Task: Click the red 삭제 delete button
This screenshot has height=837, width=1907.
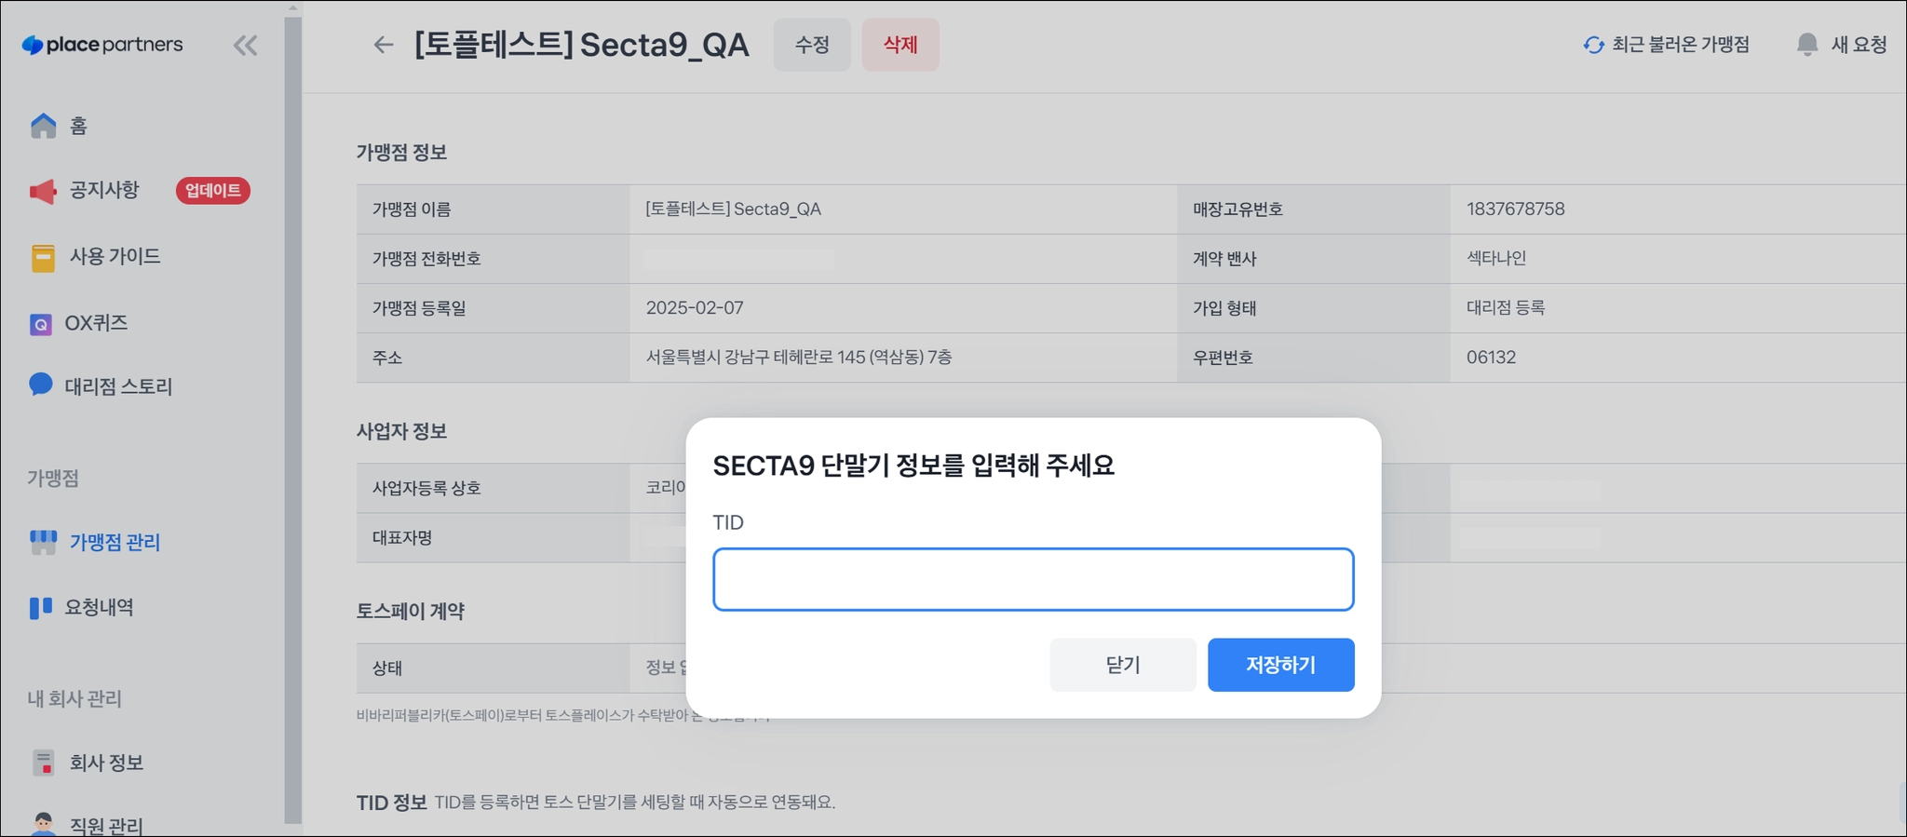Action: [900, 45]
